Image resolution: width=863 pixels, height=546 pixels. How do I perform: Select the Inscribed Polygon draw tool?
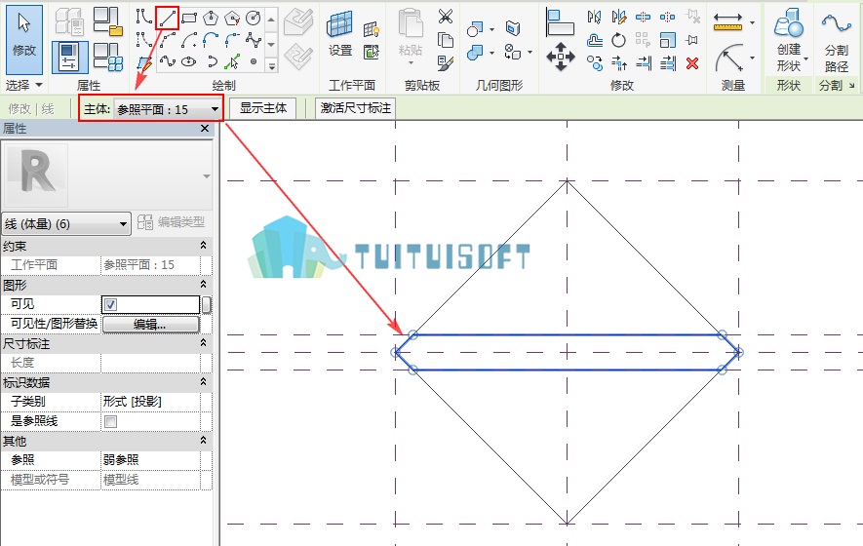(211, 19)
